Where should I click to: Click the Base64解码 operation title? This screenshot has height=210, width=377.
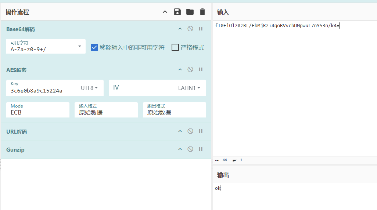click(x=21, y=29)
